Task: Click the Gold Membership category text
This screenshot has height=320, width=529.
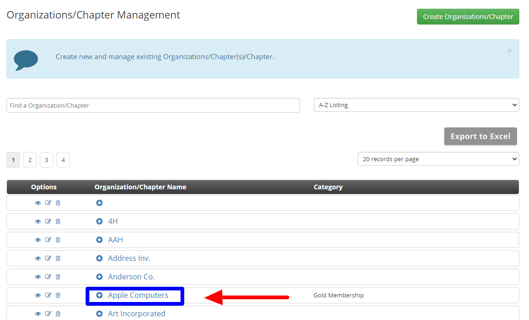Action: tap(338, 296)
